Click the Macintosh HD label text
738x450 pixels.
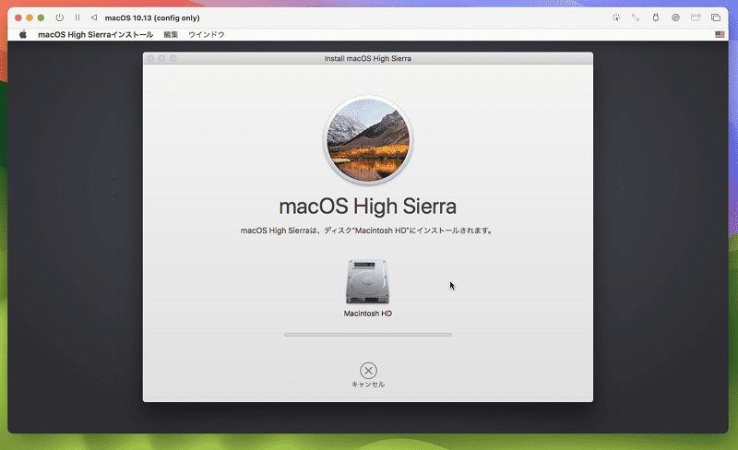[x=367, y=314]
